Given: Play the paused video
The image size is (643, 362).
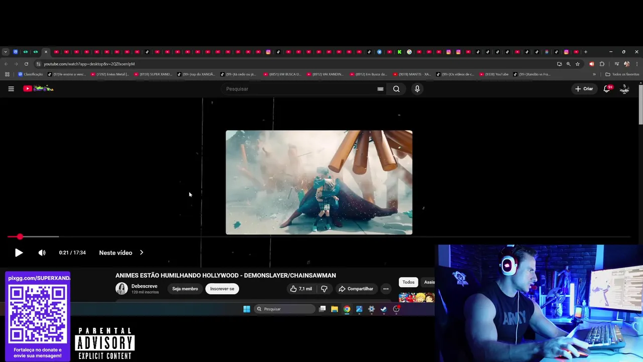Looking at the screenshot, I should pyautogui.click(x=19, y=253).
